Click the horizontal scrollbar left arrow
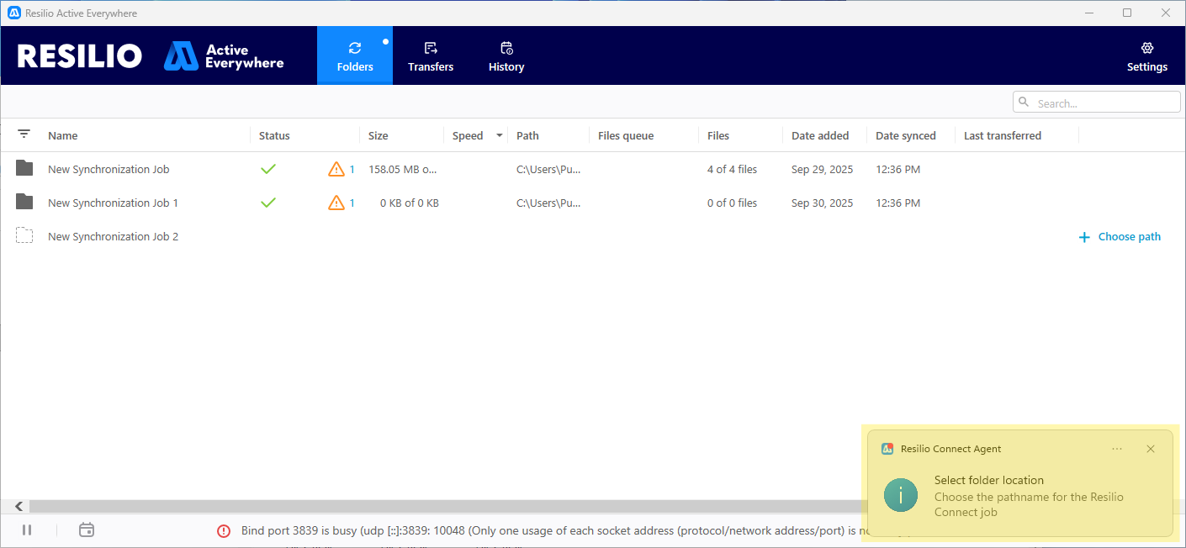 click(19, 507)
